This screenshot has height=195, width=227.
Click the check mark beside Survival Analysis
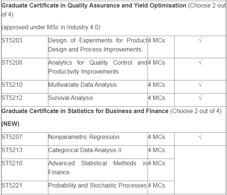tap(200, 98)
